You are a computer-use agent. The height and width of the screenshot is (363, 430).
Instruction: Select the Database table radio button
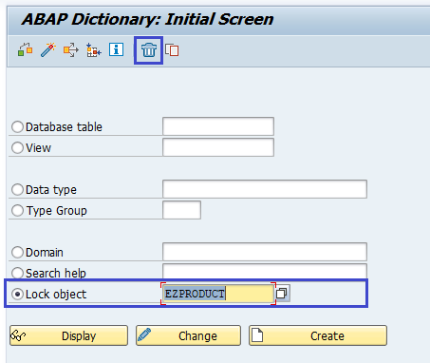tap(17, 127)
